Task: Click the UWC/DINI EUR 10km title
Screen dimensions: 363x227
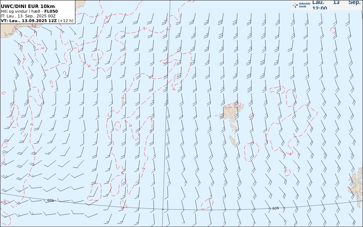Action: click(28, 6)
